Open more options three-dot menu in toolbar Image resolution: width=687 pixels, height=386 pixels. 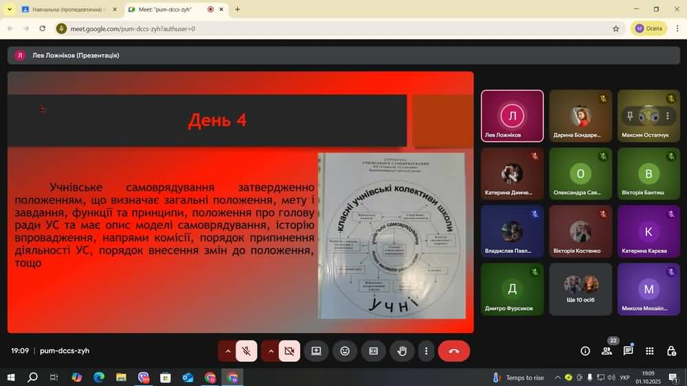point(426,351)
